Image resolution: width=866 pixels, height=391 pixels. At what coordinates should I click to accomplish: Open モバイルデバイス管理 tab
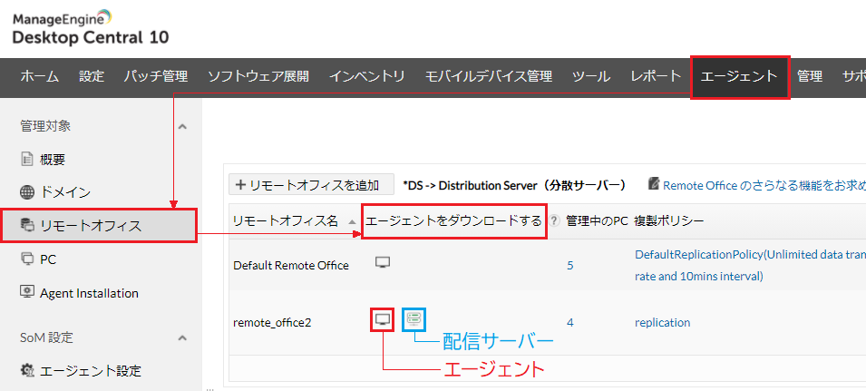click(489, 77)
